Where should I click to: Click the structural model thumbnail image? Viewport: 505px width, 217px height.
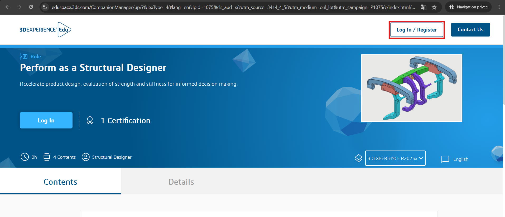point(412,88)
